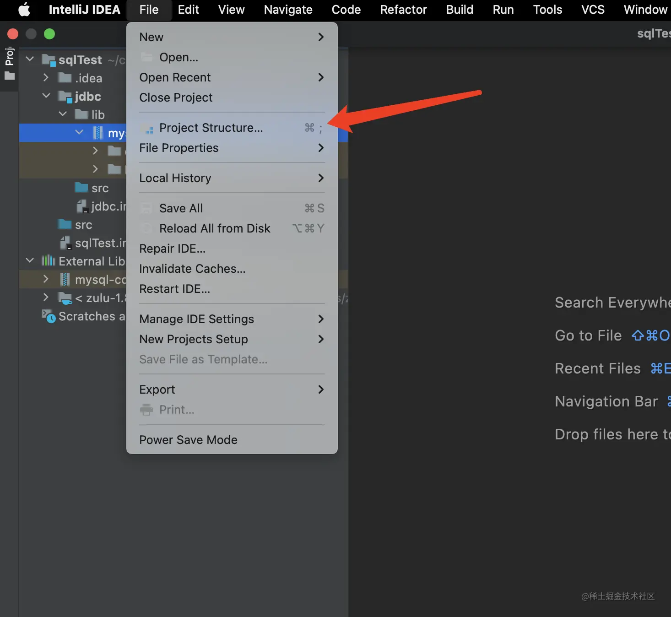The height and width of the screenshot is (617, 671).
Task: Open the Tools menu
Action: pos(547,10)
